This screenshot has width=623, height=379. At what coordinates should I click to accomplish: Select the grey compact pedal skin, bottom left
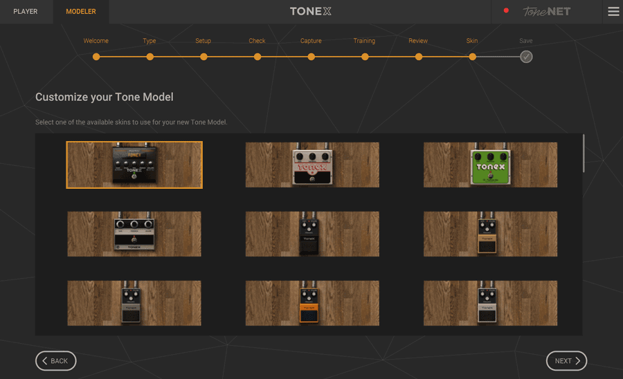[x=134, y=303]
